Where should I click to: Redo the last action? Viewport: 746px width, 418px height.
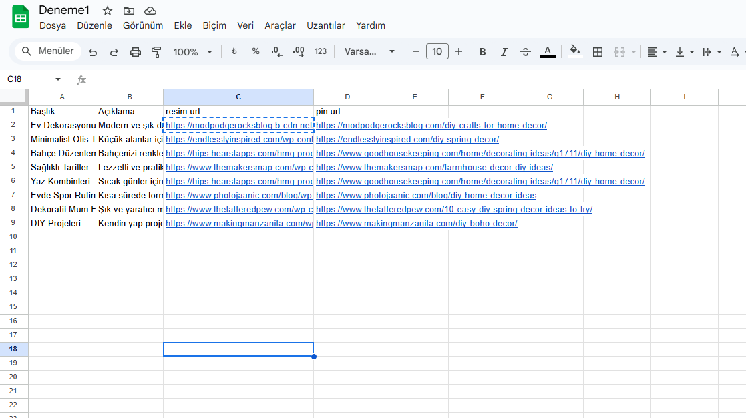(x=114, y=52)
